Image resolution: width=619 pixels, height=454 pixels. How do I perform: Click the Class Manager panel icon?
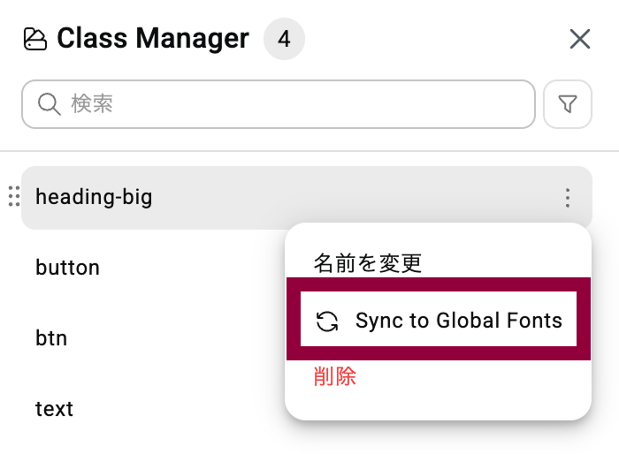[x=35, y=40]
